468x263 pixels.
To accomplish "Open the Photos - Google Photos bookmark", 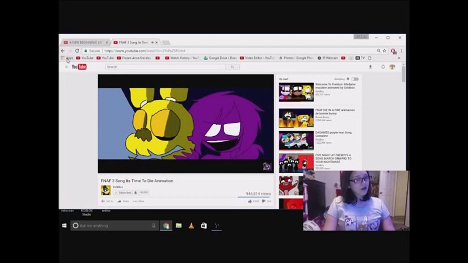I will (x=296, y=58).
